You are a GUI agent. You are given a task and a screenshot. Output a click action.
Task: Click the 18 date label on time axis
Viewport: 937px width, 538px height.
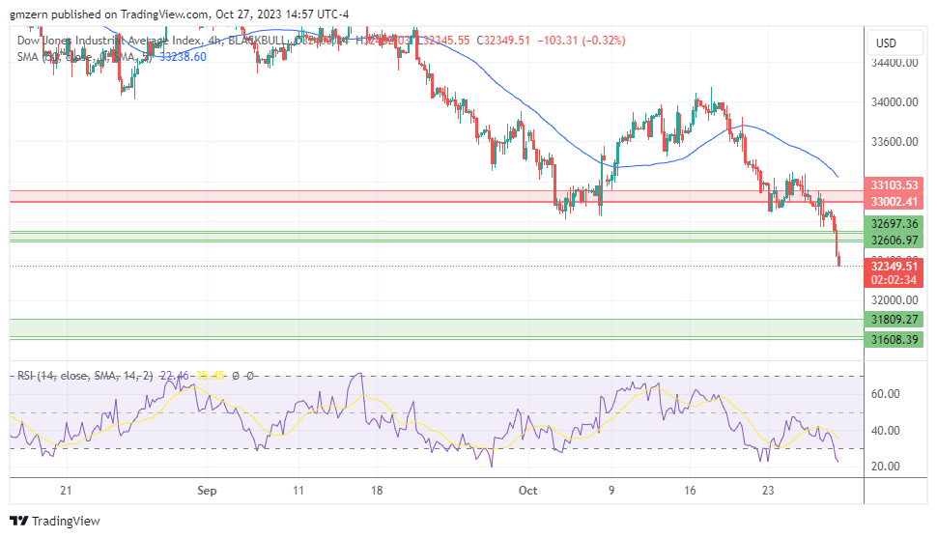(377, 490)
